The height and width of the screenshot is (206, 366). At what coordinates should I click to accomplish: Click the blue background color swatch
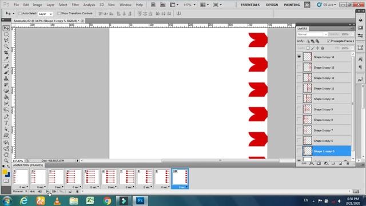click(x=9, y=175)
